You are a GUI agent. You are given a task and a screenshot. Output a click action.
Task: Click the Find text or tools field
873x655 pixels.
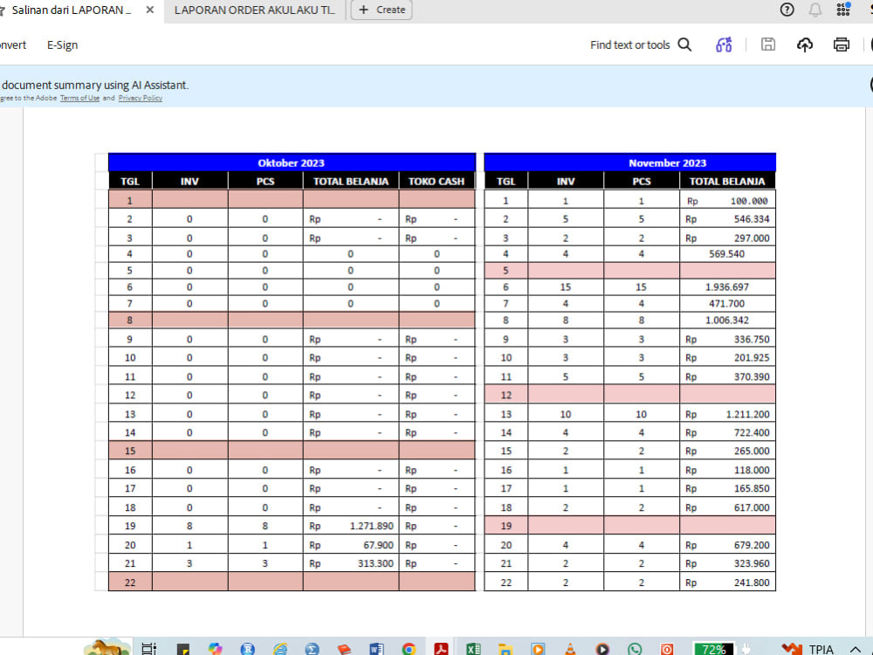coord(629,45)
